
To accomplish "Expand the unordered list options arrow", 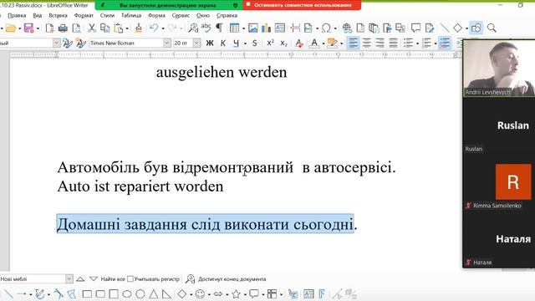I will (x=417, y=43).
